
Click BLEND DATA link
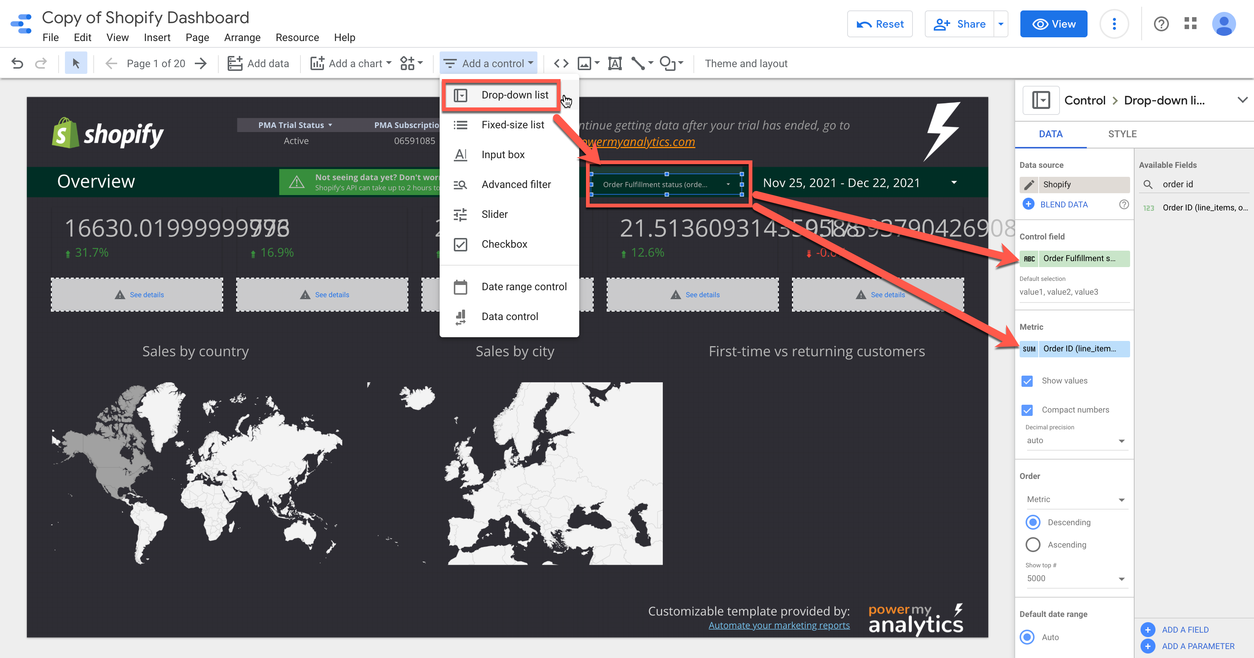click(1064, 204)
